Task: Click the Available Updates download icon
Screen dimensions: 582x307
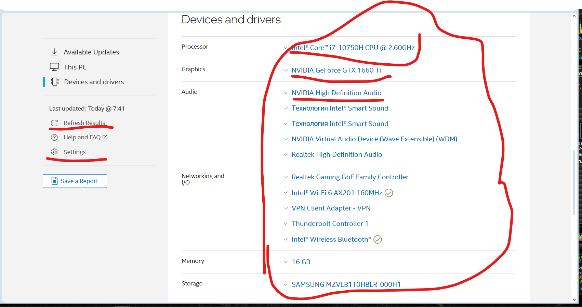Action: 54,52
